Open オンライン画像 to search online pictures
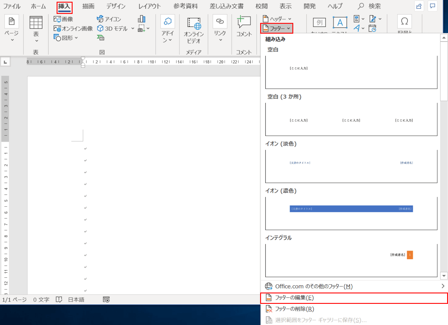 tap(73, 28)
